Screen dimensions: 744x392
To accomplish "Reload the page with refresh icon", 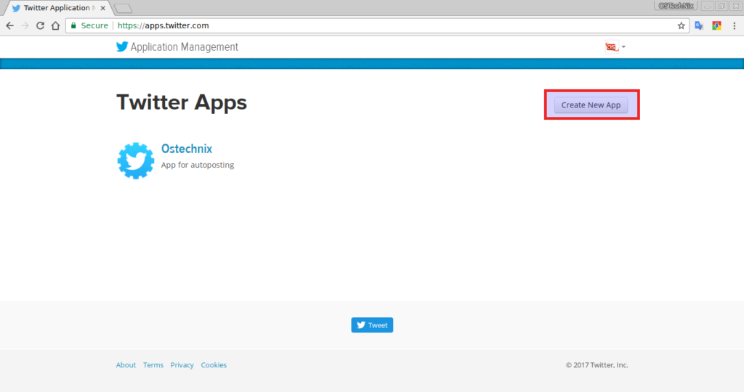I will pos(40,25).
